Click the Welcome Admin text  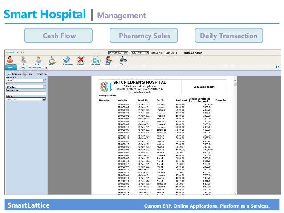[193, 53]
